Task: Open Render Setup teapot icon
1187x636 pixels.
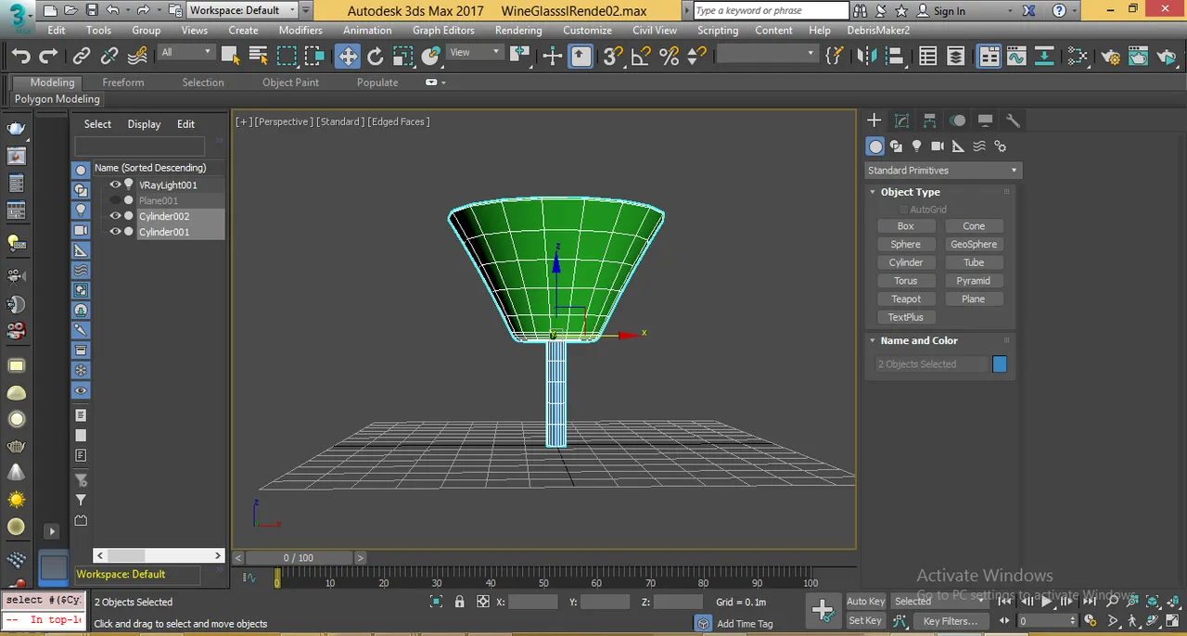Action: coord(1111,57)
